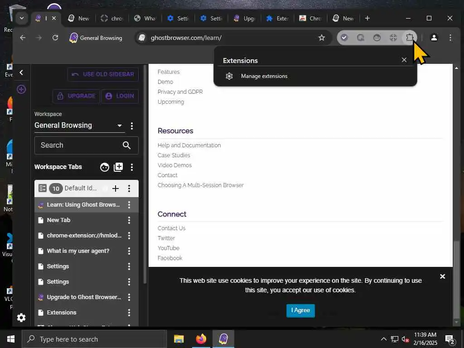Click the sidebar Search field
464x348 pixels.
click(x=87, y=145)
